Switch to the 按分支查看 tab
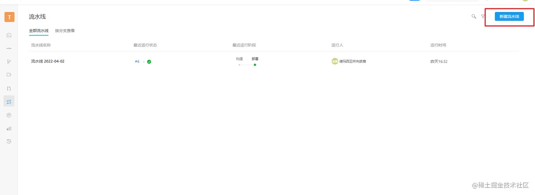535x195 pixels. [x=65, y=31]
